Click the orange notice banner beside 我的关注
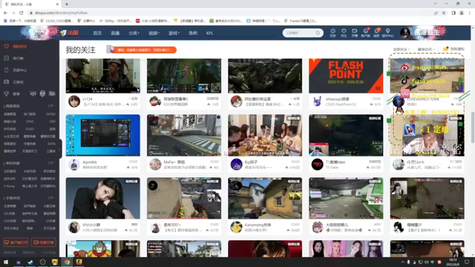 [x=142, y=50]
